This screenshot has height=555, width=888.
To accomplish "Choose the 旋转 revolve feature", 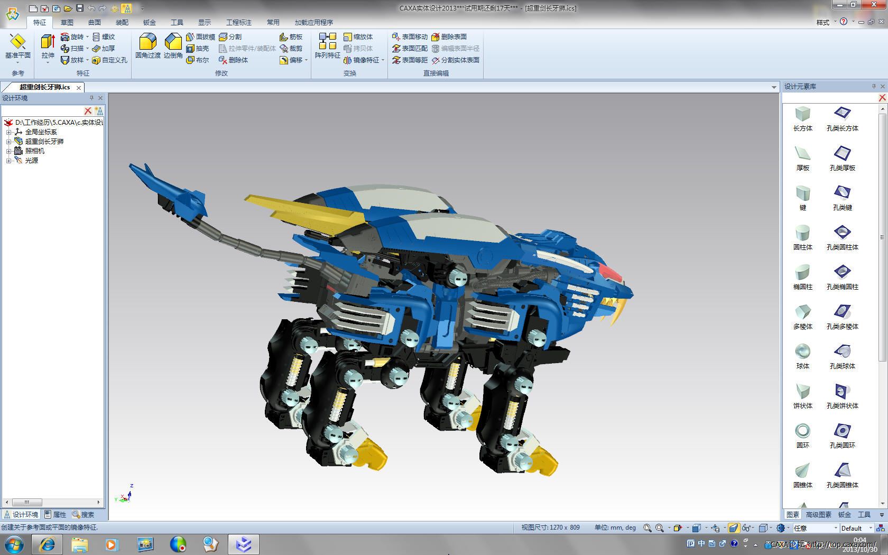I will click(x=72, y=36).
